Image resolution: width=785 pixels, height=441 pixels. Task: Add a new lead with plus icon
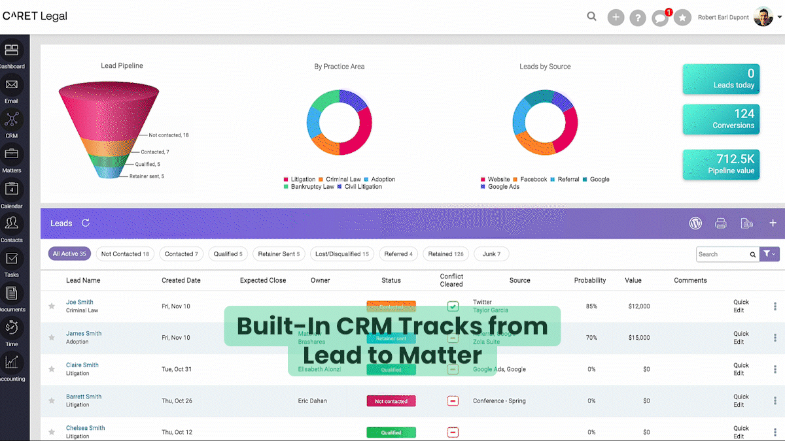tap(773, 223)
